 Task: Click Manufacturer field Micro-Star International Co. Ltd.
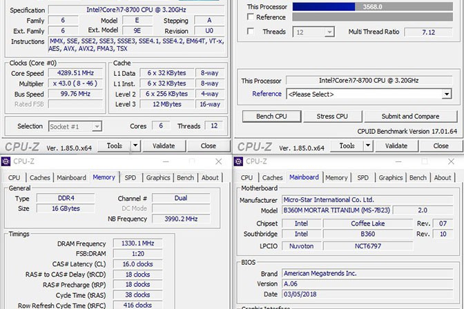(367, 200)
